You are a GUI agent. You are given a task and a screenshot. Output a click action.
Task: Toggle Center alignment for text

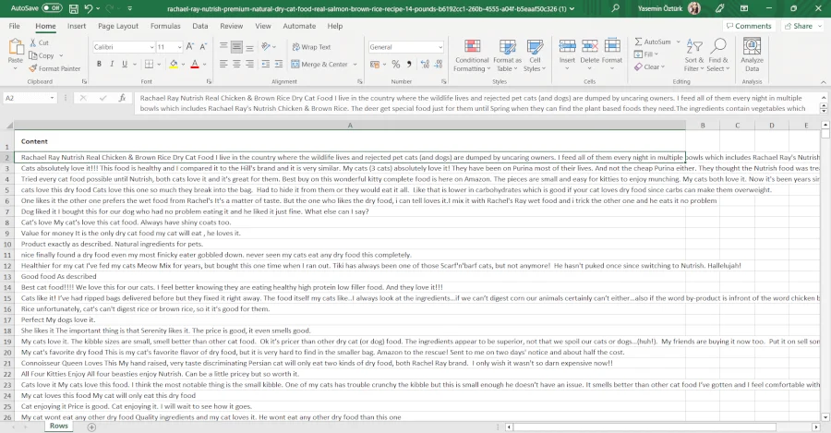[x=236, y=64]
